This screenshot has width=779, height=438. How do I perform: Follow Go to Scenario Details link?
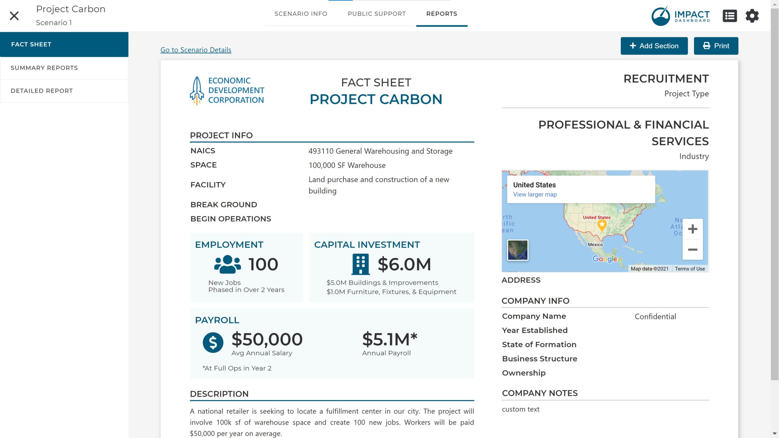point(196,50)
